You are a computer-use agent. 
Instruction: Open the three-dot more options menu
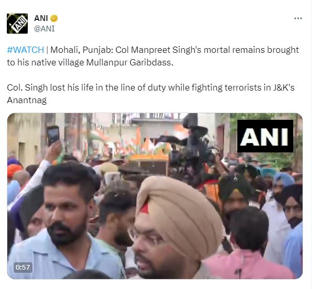pos(298,18)
